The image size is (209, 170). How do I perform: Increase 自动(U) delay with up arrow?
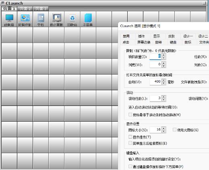(163, 80)
